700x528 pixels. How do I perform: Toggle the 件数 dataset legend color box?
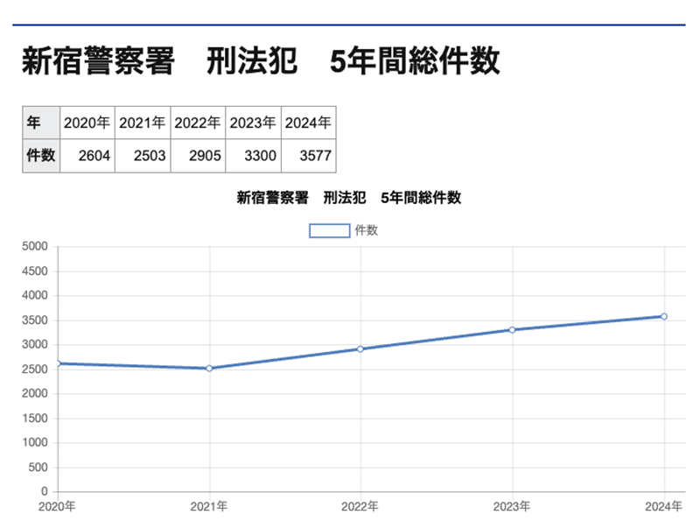coord(330,231)
